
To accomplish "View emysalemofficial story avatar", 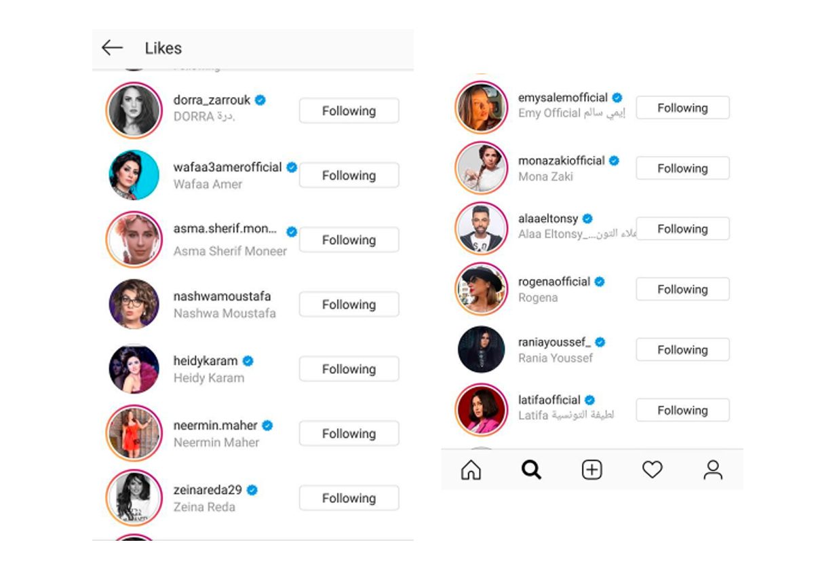I will point(481,107).
